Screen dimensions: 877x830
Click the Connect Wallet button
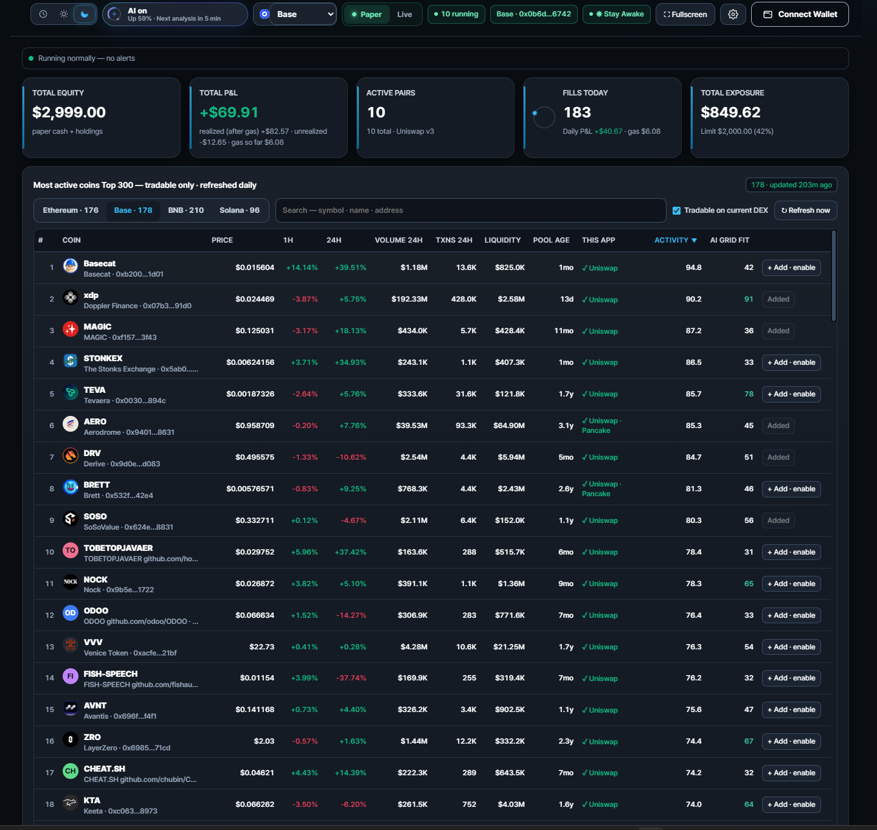[x=800, y=14]
